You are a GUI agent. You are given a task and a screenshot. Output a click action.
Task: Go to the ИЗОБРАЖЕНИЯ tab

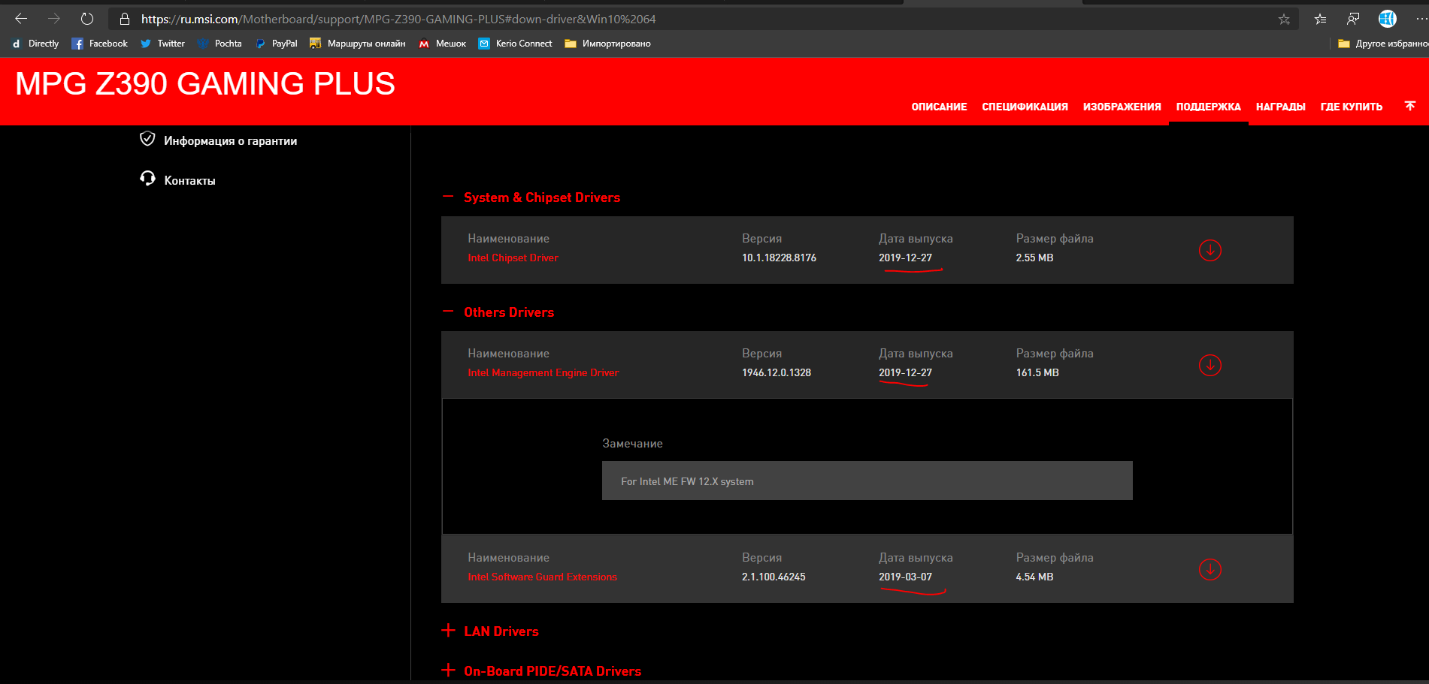click(1122, 107)
